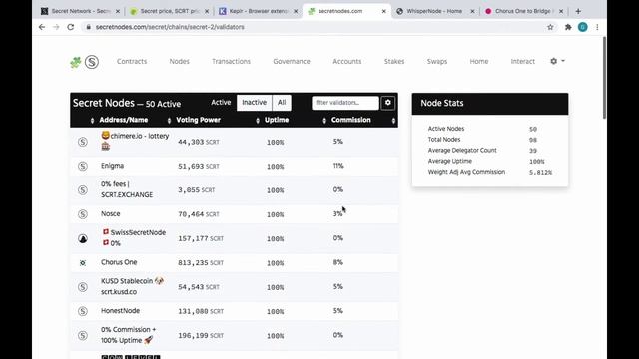Show Inactive validators filter
The height and width of the screenshot is (359, 639).
point(254,103)
